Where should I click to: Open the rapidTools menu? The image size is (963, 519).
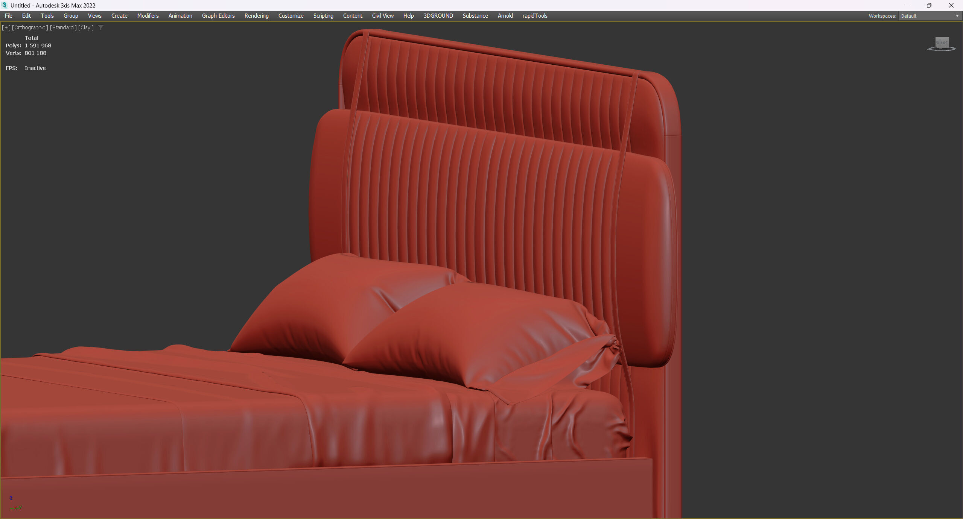pyautogui.click(x=535, y=16)
